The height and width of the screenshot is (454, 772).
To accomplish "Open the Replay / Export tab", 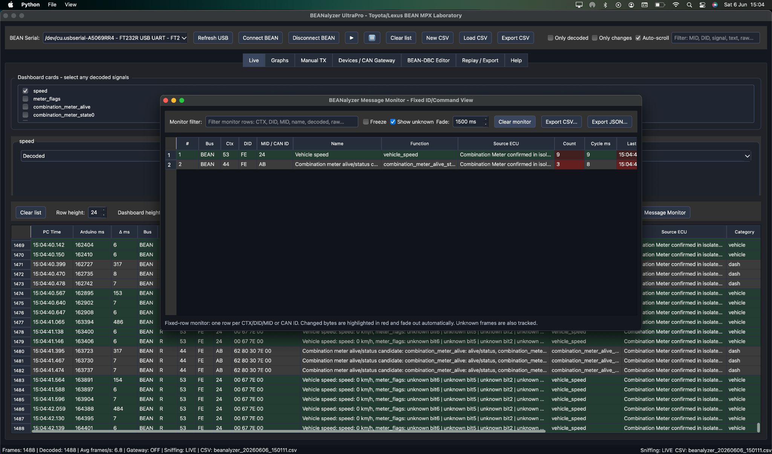I will (480, 60).
